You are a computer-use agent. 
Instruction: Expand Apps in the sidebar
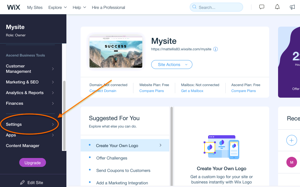point(30,135)
